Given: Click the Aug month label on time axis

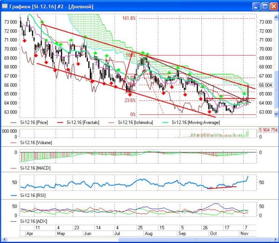Looking at the screenshot, I should pyautogui.click(x=149, y=233).
